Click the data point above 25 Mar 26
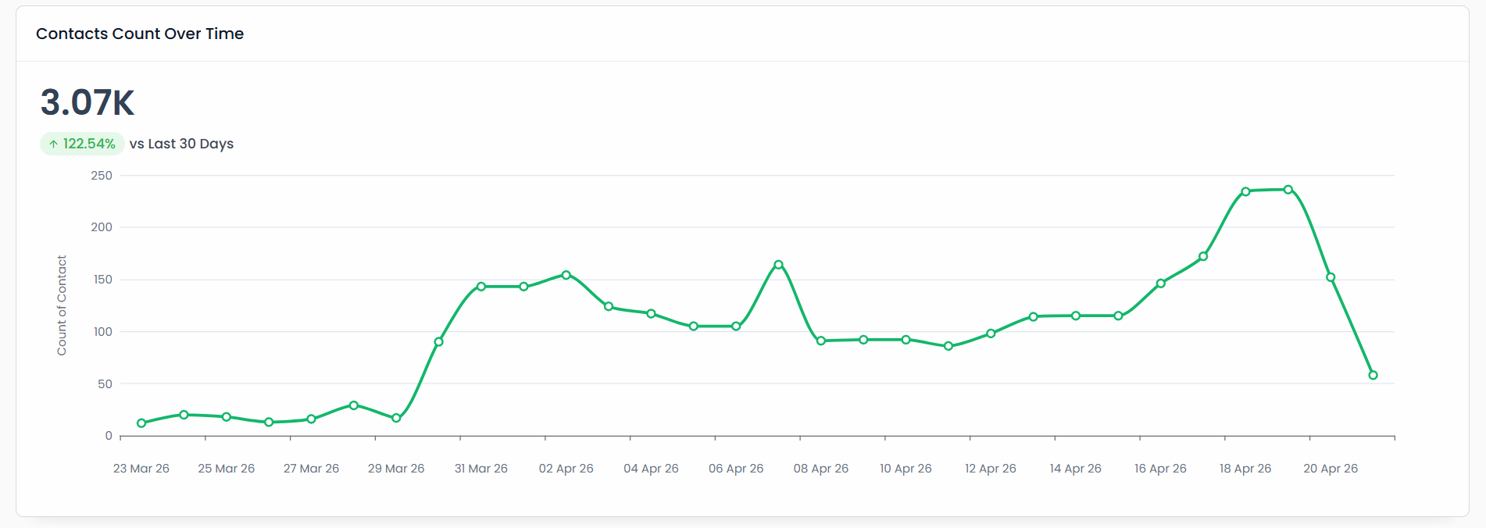 tap(227, 417)
